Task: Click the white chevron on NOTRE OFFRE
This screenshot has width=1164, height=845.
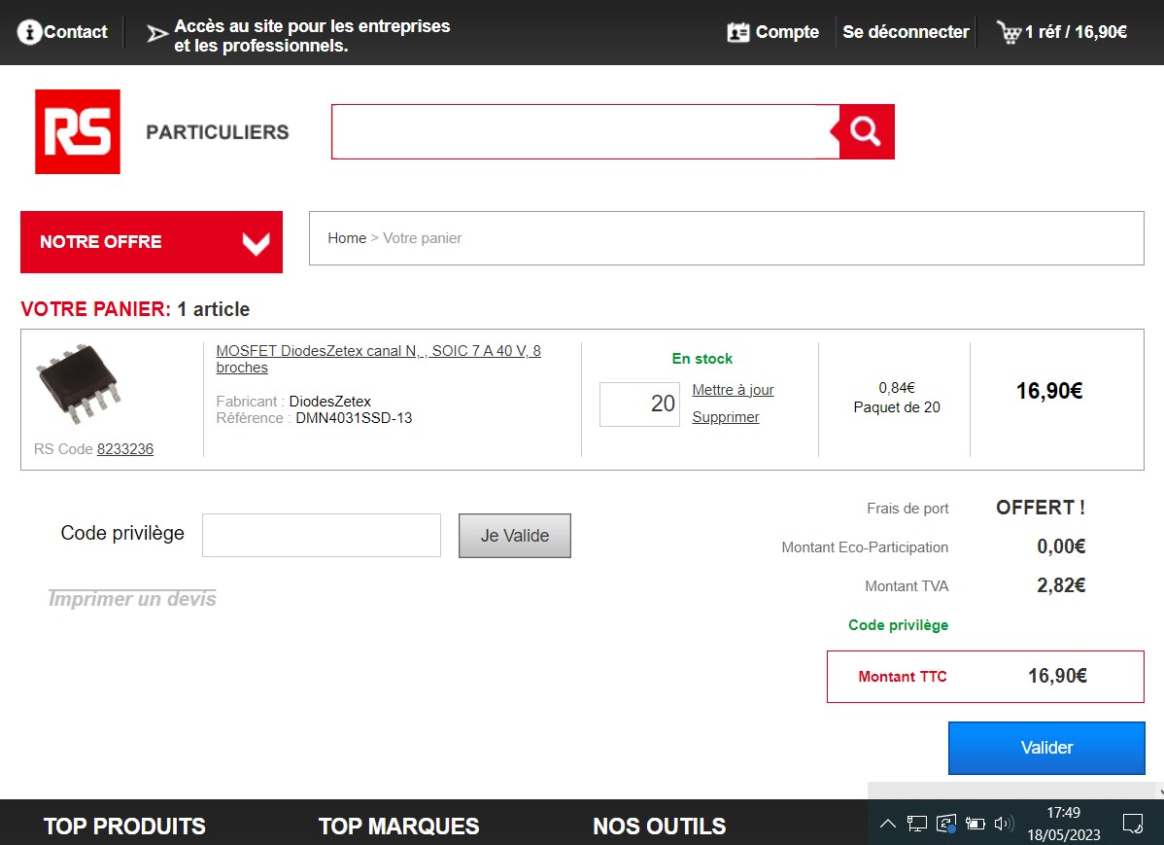Action: coord(257,243)
